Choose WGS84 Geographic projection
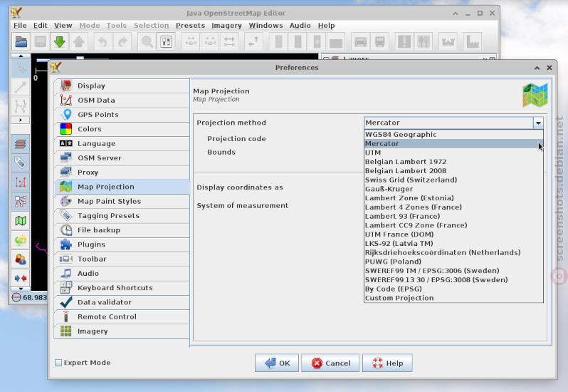 point(453,135)
